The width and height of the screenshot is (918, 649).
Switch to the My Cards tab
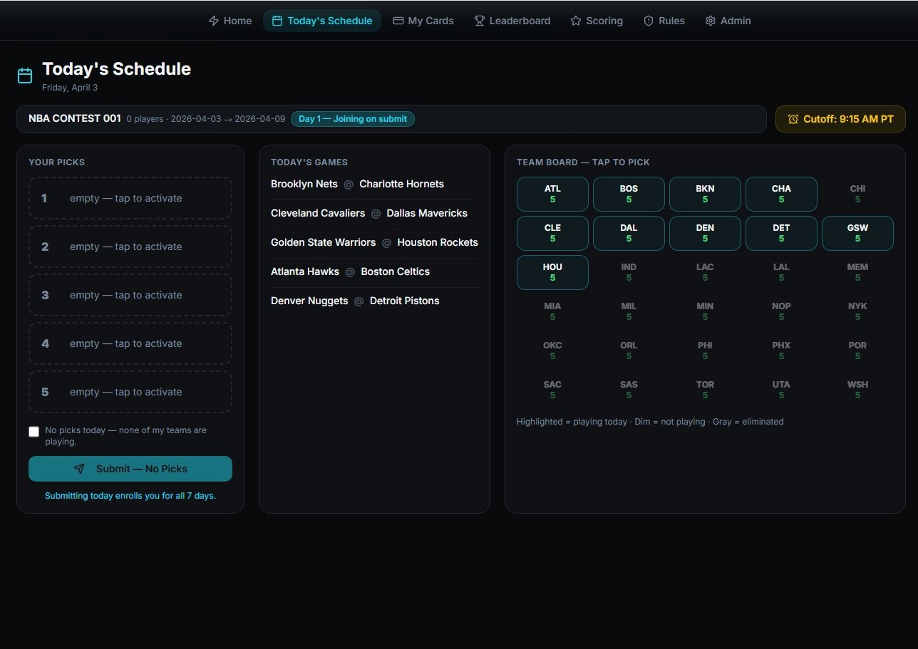coord(423,21)
